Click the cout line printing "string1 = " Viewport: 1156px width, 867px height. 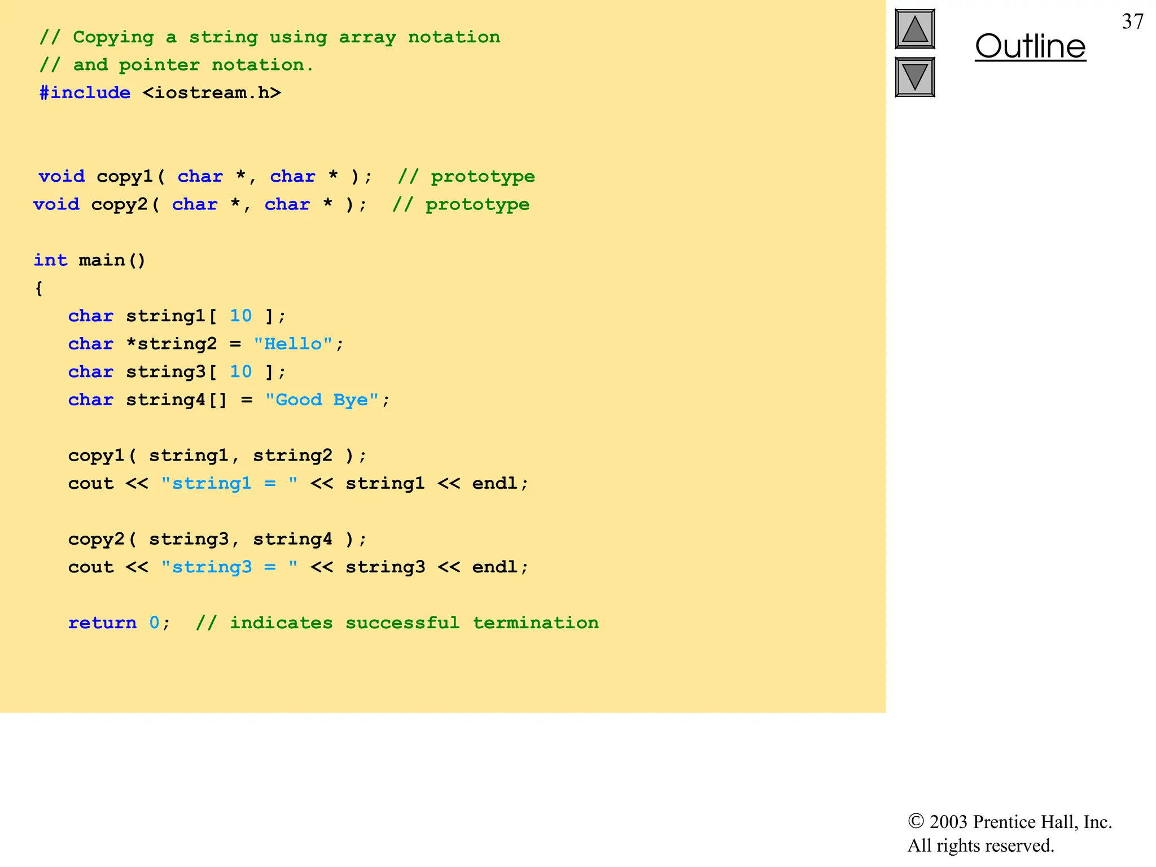pyautogui.click(x=299, y=484)
